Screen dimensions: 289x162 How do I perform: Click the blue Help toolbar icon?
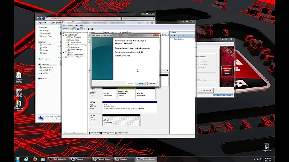[78, 29]
